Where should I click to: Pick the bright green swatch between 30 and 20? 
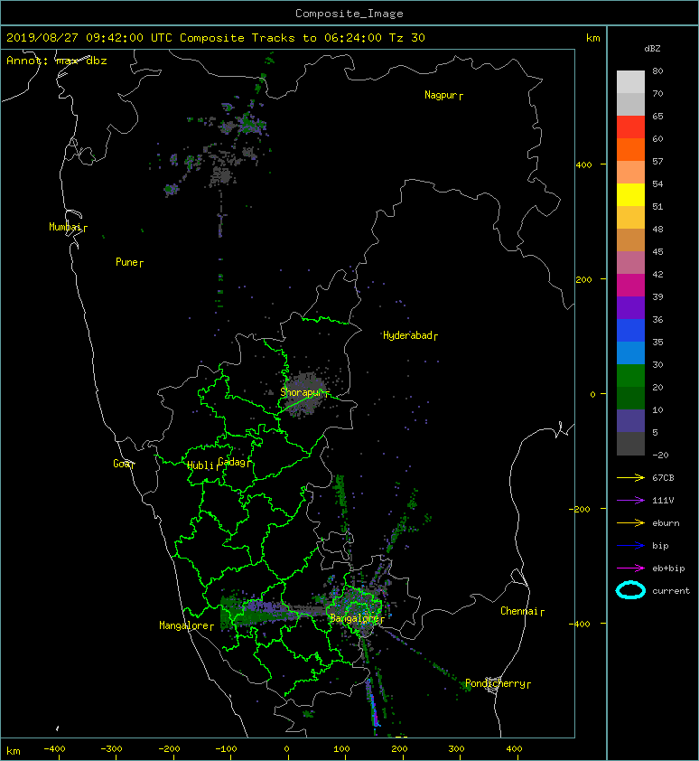(630, 376)
